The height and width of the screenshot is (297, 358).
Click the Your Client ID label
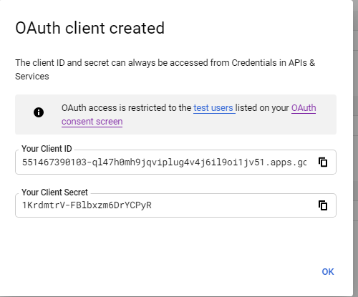[47, 149]
